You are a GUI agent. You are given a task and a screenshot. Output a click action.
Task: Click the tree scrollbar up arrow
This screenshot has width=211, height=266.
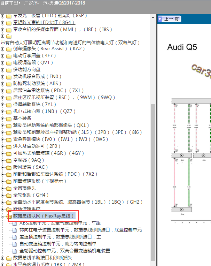153,17
